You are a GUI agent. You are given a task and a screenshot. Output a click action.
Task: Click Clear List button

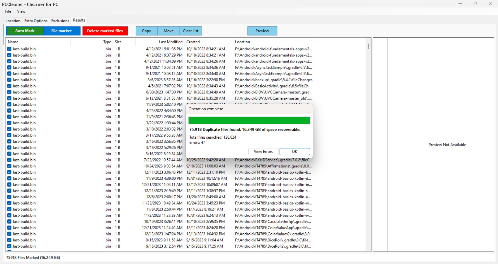click(191, 31)
